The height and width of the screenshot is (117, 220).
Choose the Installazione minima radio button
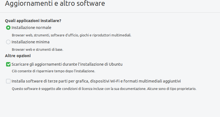click(x=8, y=42)
